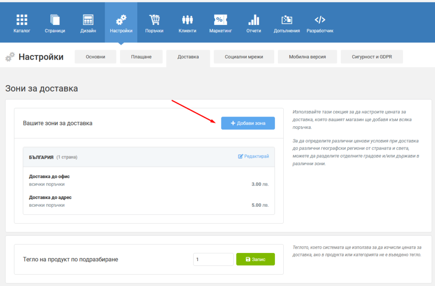Open the Мобилна версия tab
Screen dimensions: 435x286
pyautogui.click(x=308, y=57)
